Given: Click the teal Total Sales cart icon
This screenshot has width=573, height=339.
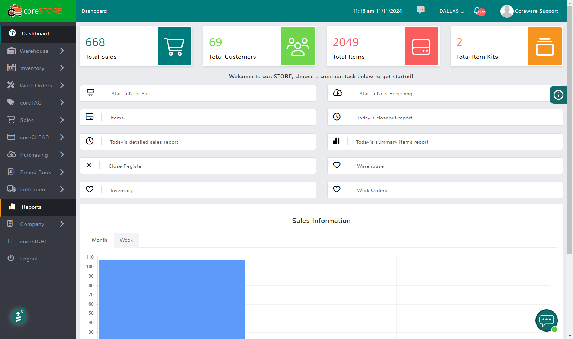Looking at the screenshot, I should coord(174,46).
